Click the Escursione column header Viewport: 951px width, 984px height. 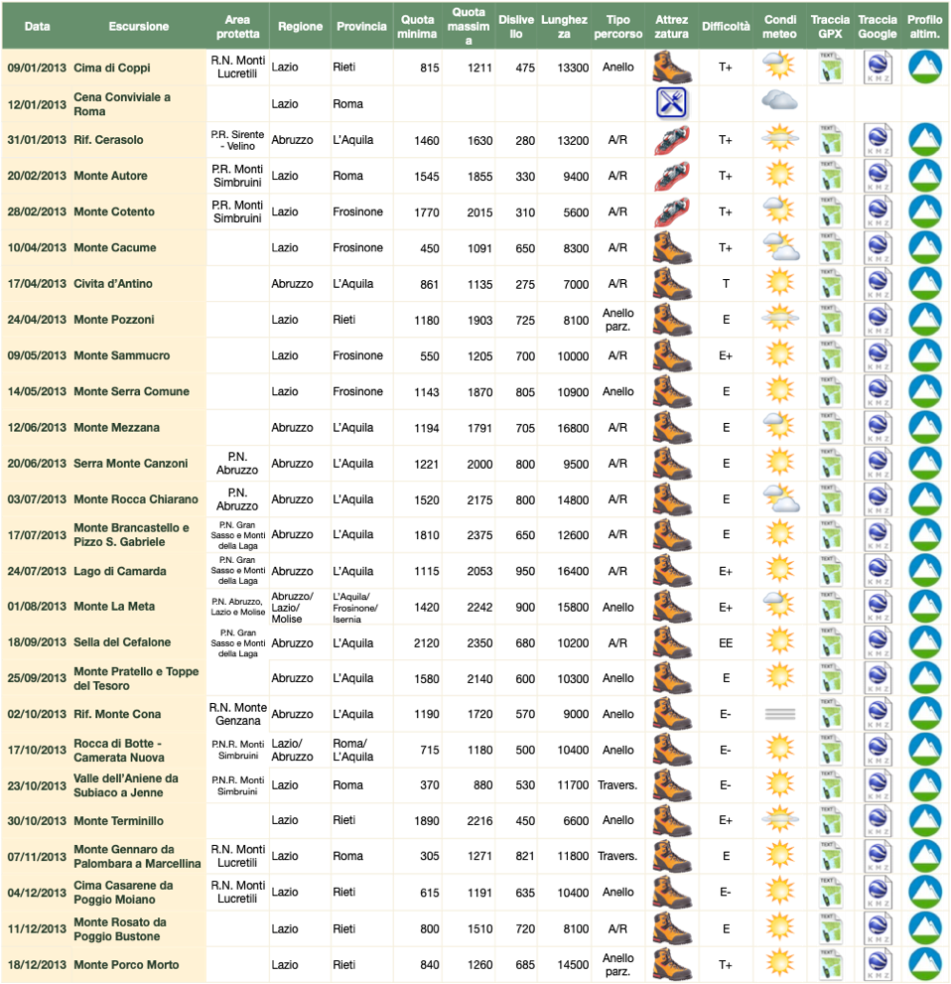[x=139, y=27]
